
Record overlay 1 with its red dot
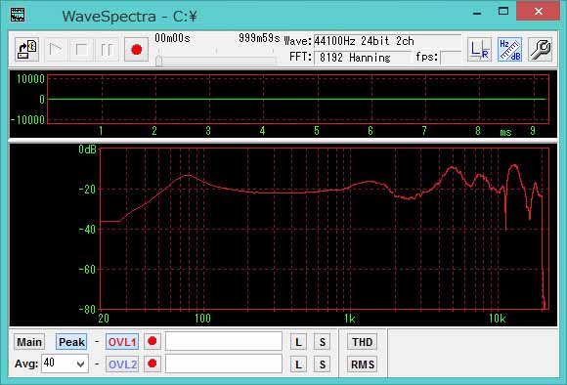[153, 341]
